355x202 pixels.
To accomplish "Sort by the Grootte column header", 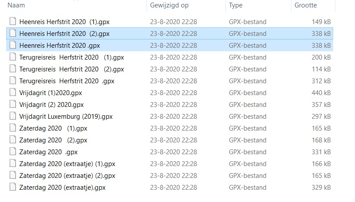I will (306, 5).
